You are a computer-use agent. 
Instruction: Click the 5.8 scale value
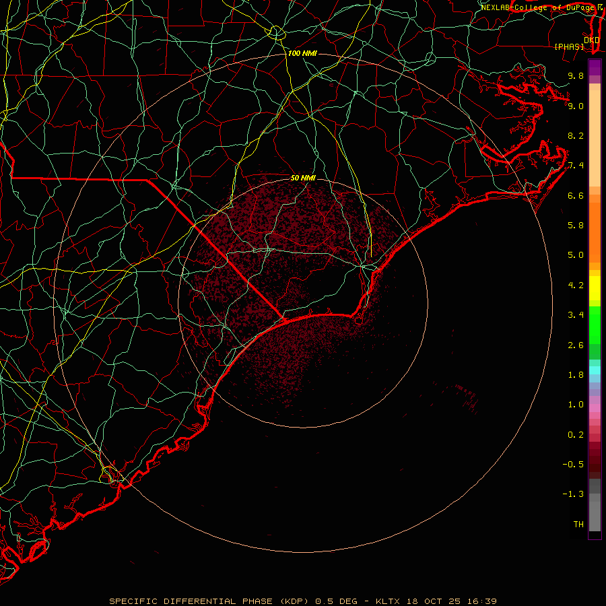(576, 226)
